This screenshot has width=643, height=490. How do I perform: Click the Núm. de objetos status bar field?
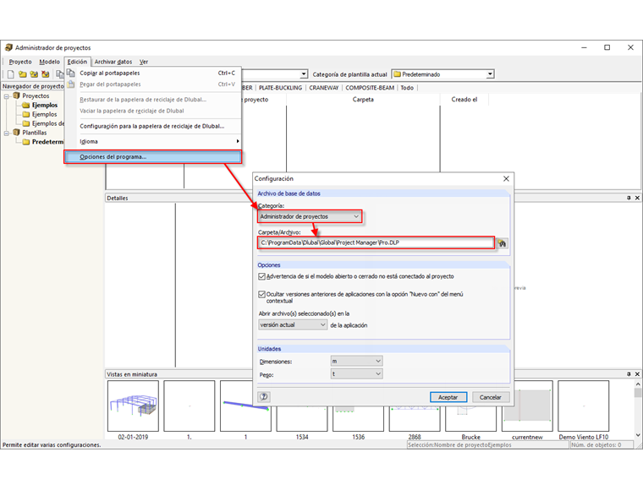point(602,444)
